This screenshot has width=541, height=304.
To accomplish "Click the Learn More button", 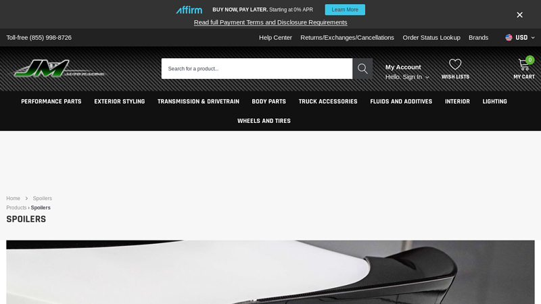I will point(345,9).
